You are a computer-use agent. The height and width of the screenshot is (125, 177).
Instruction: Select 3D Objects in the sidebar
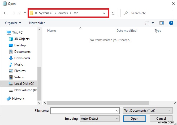coord(22,39)
